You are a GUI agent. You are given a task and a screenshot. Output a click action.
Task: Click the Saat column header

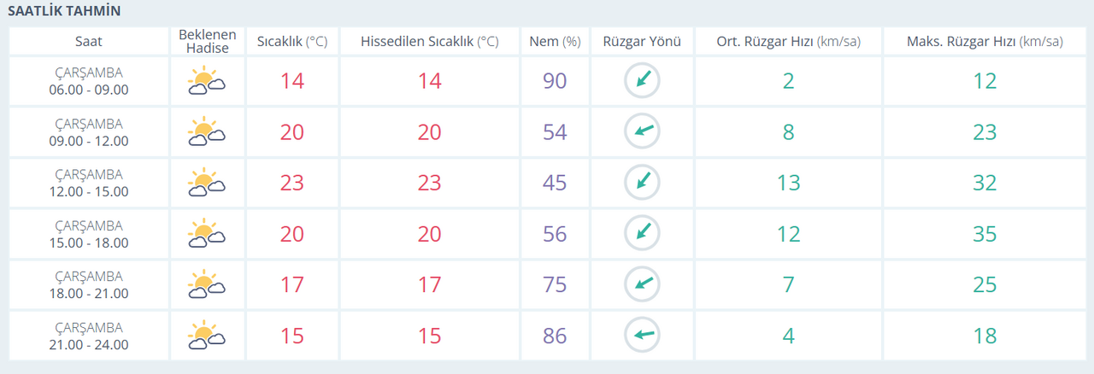(x=88, y=41)
